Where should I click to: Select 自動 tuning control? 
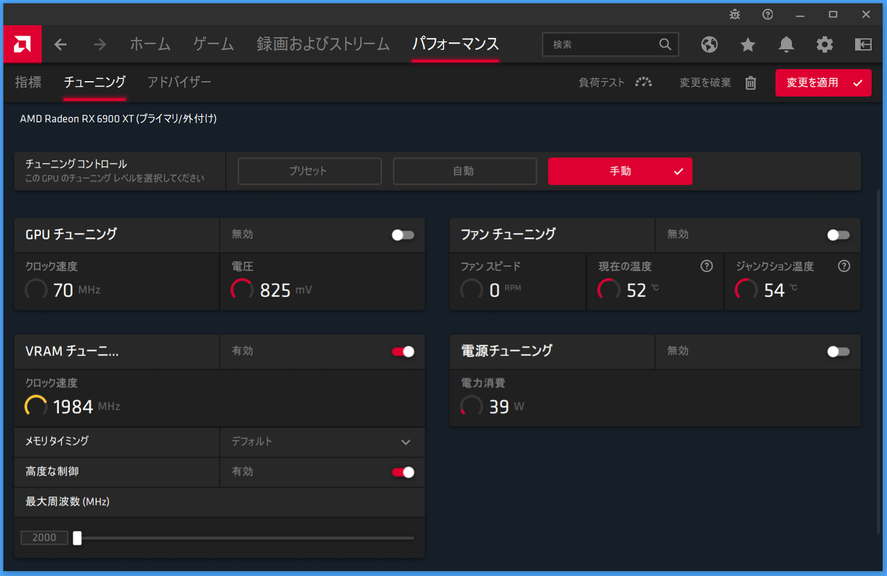[465, 171]
